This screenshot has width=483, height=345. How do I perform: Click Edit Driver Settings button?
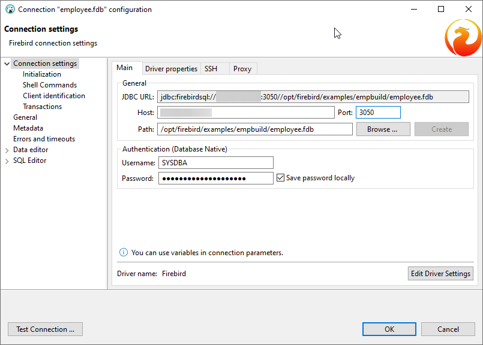440,274
